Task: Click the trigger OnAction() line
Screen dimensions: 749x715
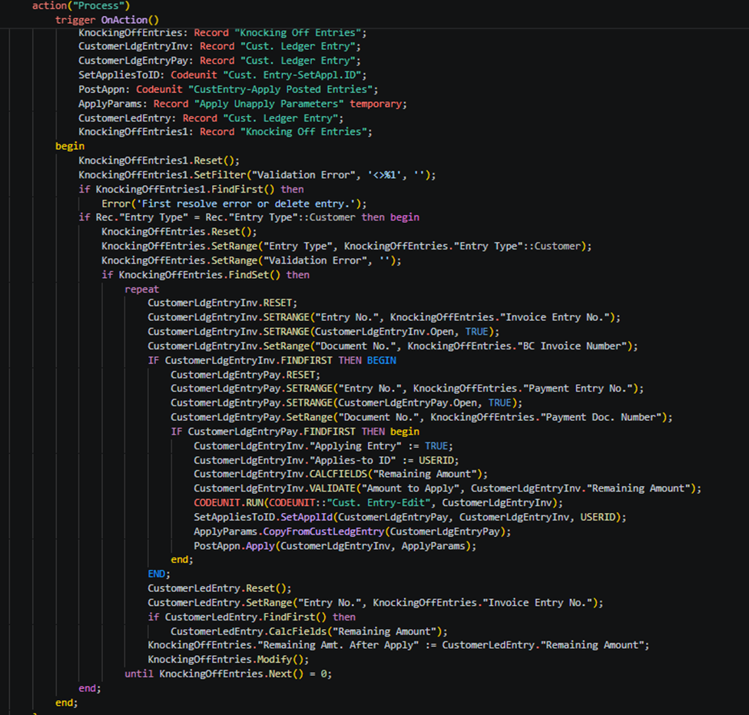Action: coord(108,19)
